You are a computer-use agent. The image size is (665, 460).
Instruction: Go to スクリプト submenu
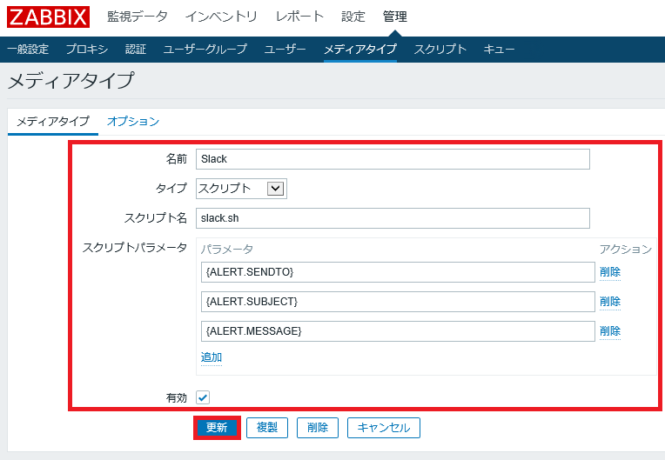coord(440,50)
